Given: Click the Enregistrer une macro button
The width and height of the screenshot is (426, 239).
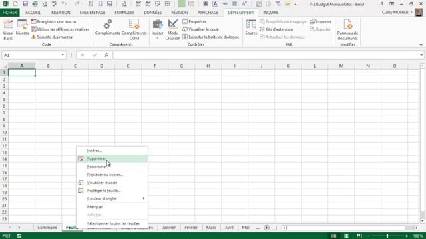Looking at the screenshot, I should click(x=53, y=21).
